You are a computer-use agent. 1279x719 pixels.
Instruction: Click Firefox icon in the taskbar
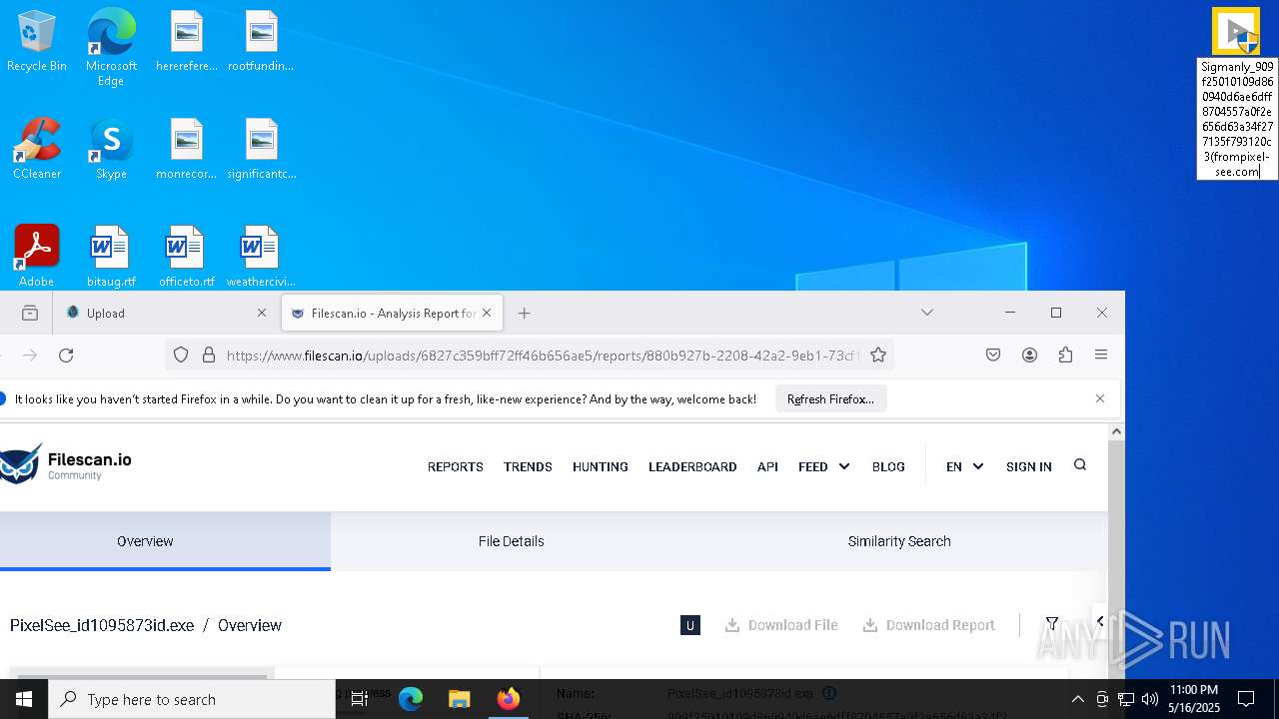coord(508,699)
